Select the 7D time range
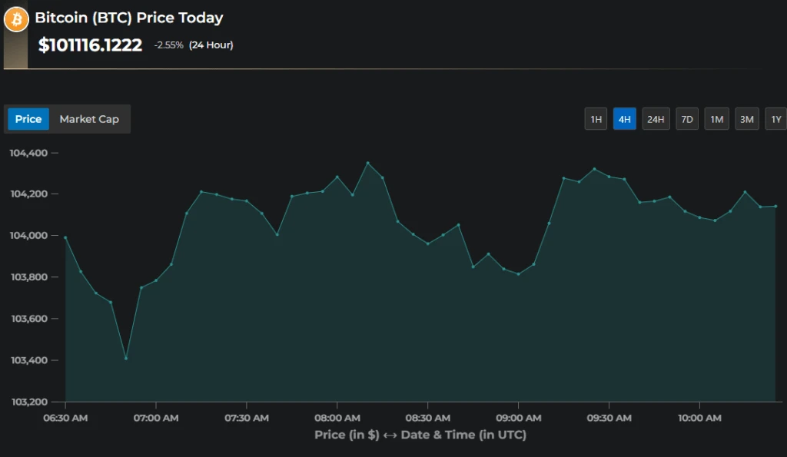The image size is (787, 457). pyautogui.click(x=686, y=119)
